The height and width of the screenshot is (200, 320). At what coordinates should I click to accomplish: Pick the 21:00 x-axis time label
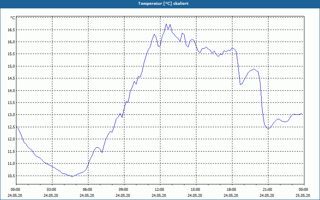[x=268, y=190]
